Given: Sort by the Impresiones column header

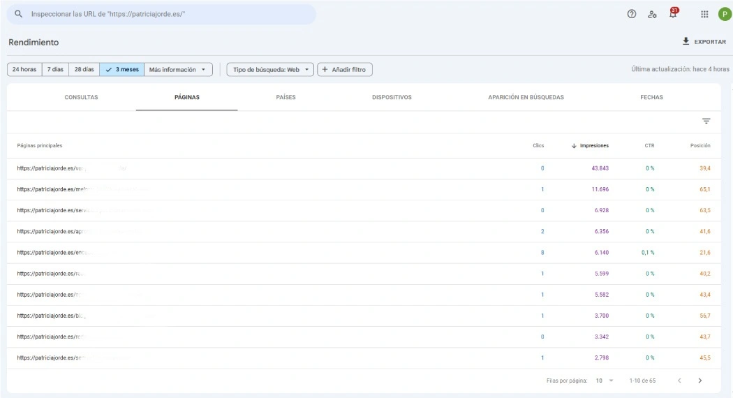Looking at the screenshot, I should (594, 145).
